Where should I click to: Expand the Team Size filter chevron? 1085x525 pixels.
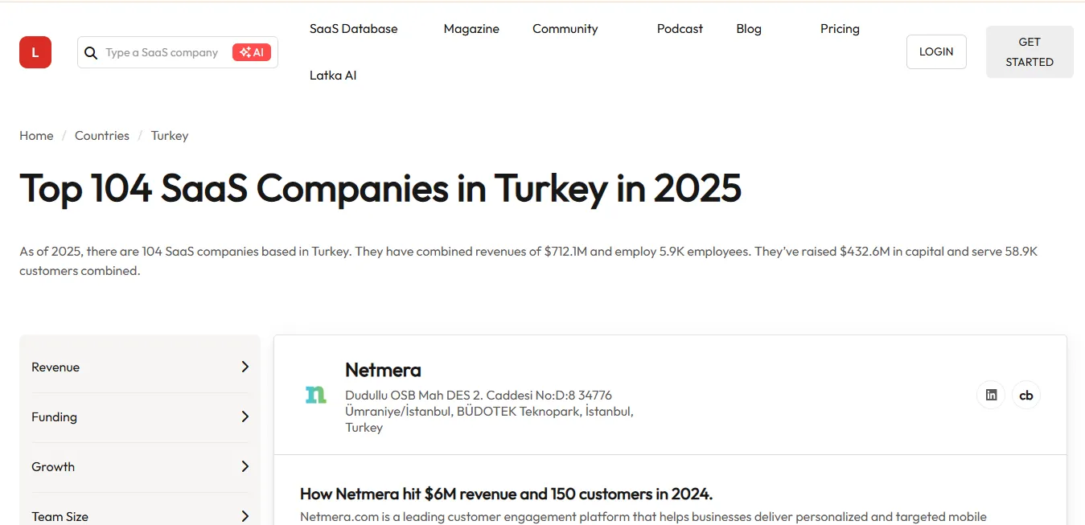tap(245, 516)
